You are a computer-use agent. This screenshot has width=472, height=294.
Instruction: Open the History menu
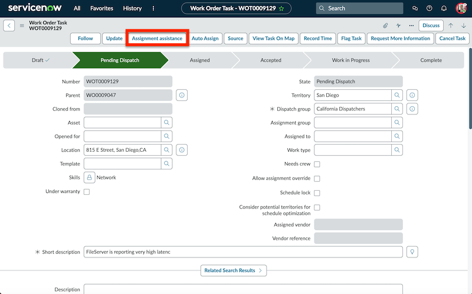click(x=132, y=8)
